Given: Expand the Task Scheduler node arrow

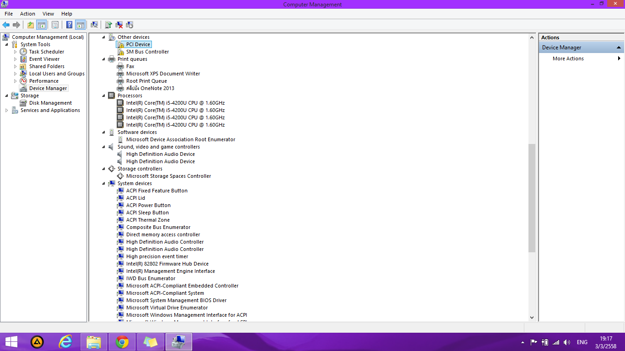Looking at the screenshot, I should click(x=15, y=52).
